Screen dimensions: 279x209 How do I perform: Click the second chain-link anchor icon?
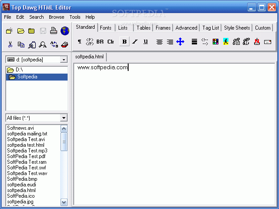point(246,42)
